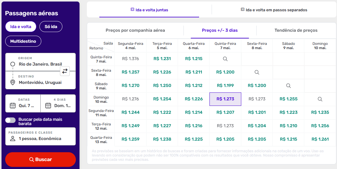Click the magnifier icon in Sábado 9 mai. row
This screenshot has width=337, height=169.
point(288,86)
